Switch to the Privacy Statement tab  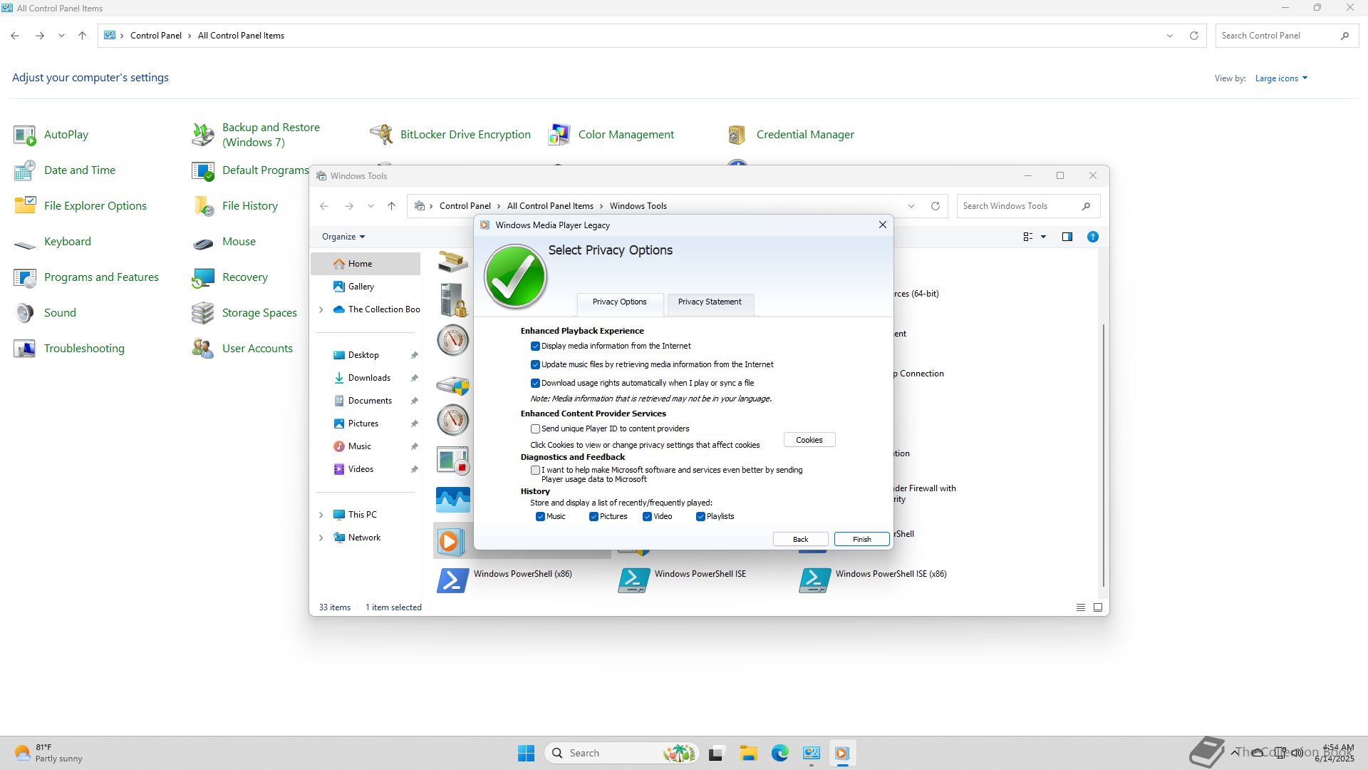click(x=710, y=302)
